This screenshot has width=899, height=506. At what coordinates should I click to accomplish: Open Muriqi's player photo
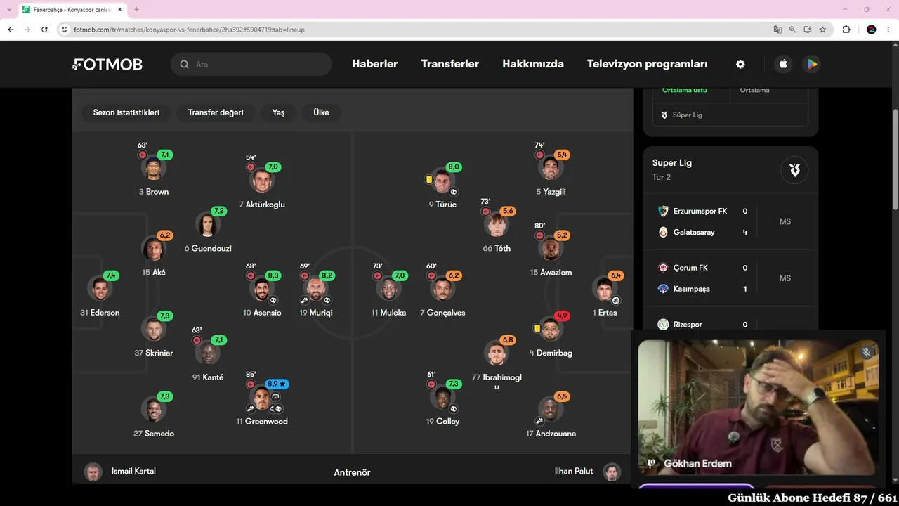coord(316,289)
